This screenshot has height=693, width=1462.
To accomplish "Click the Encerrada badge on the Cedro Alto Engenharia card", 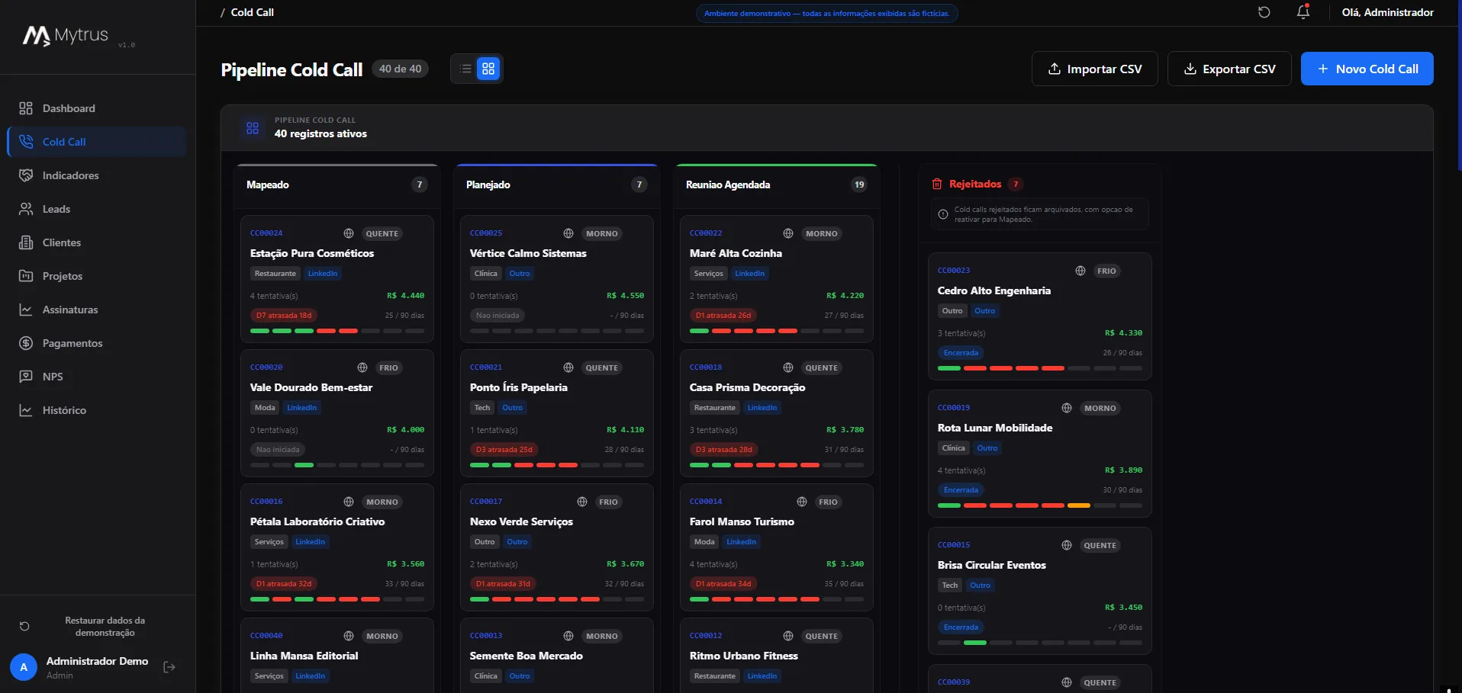I will [x=961, y=353].
